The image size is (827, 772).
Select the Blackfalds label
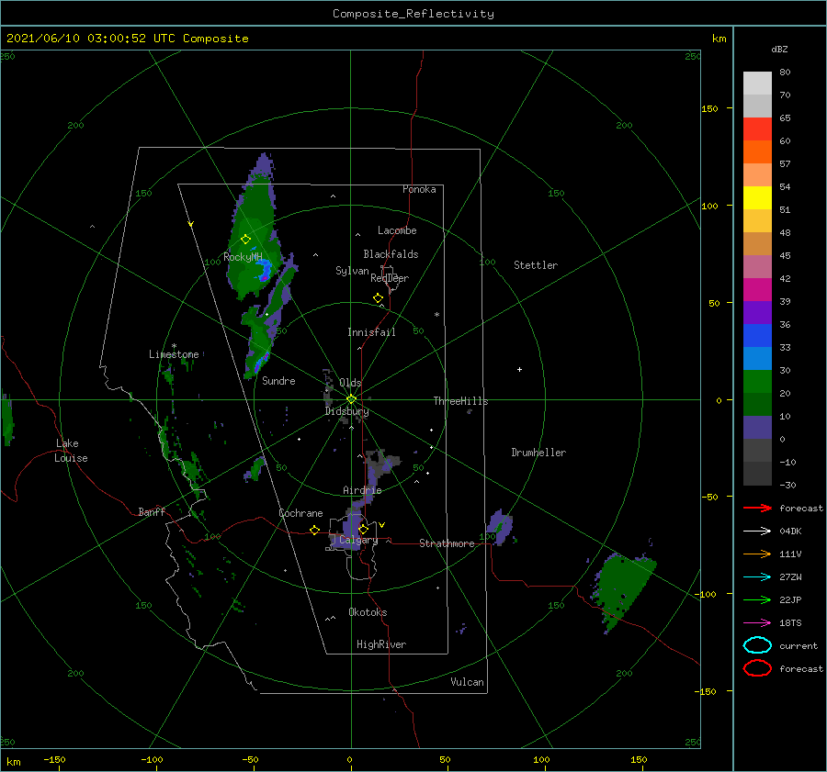pyautogui.click(x=391, y=254)
